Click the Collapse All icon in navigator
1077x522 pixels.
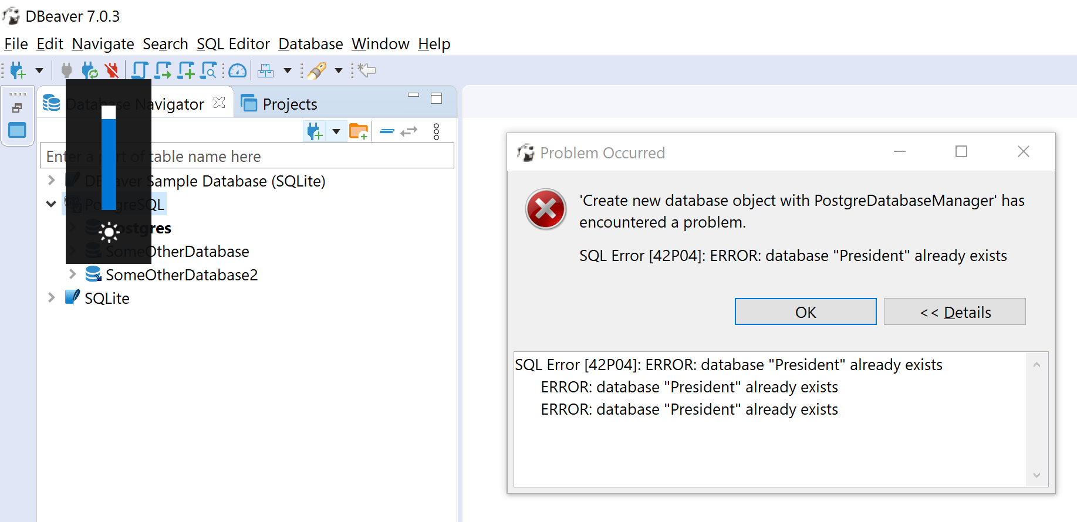click(x=387, y=131)
